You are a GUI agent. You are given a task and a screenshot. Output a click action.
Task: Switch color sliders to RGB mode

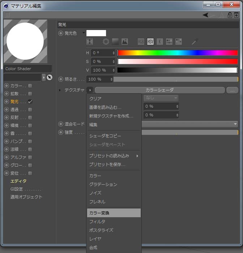coord(141,42)
